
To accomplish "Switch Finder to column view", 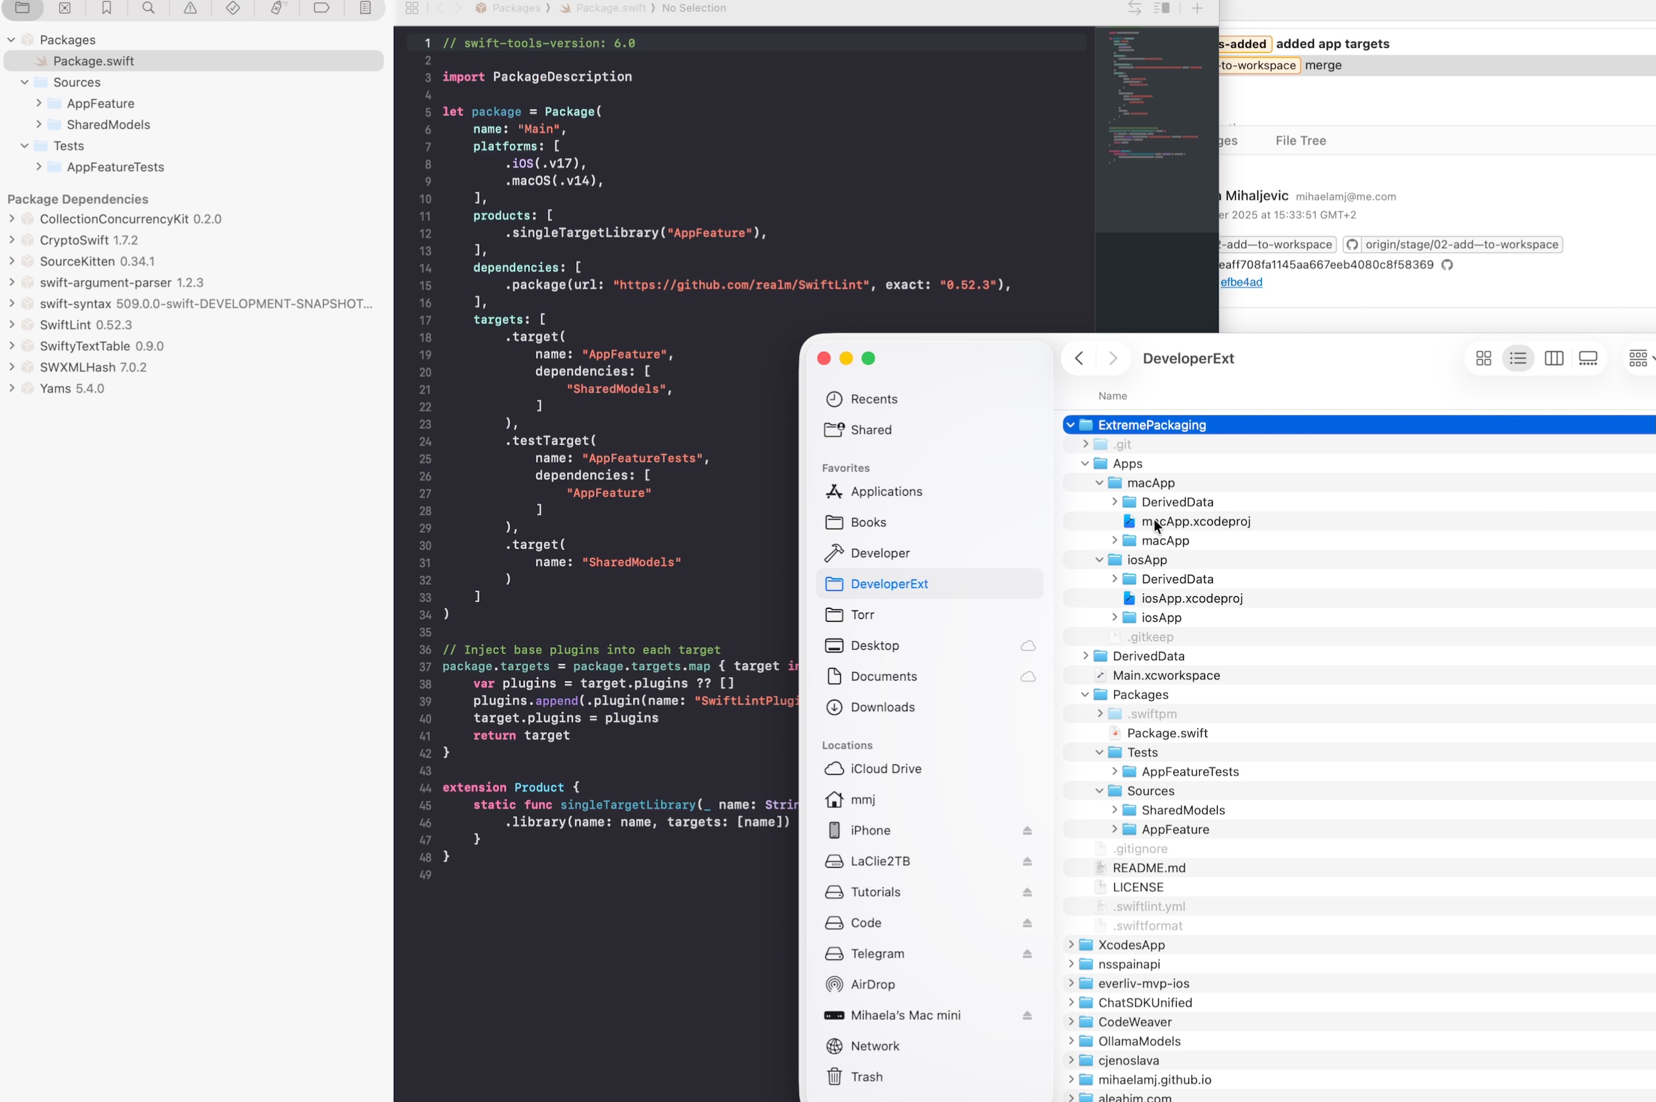I will coord(1554,358).
